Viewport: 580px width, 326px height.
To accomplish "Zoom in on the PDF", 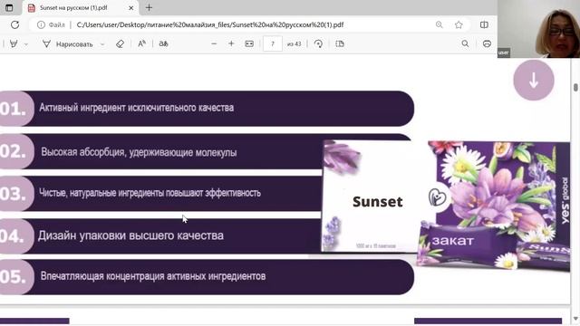I will pos(231,44).
